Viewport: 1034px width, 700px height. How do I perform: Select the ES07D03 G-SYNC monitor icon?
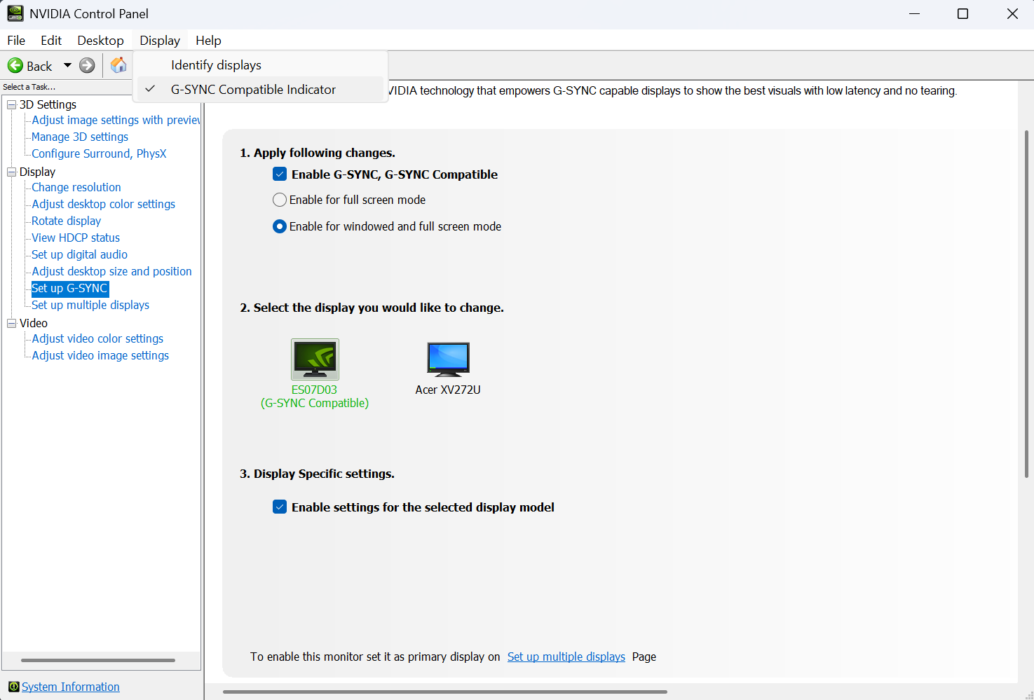pyautogui.click(x=315, y=359)
